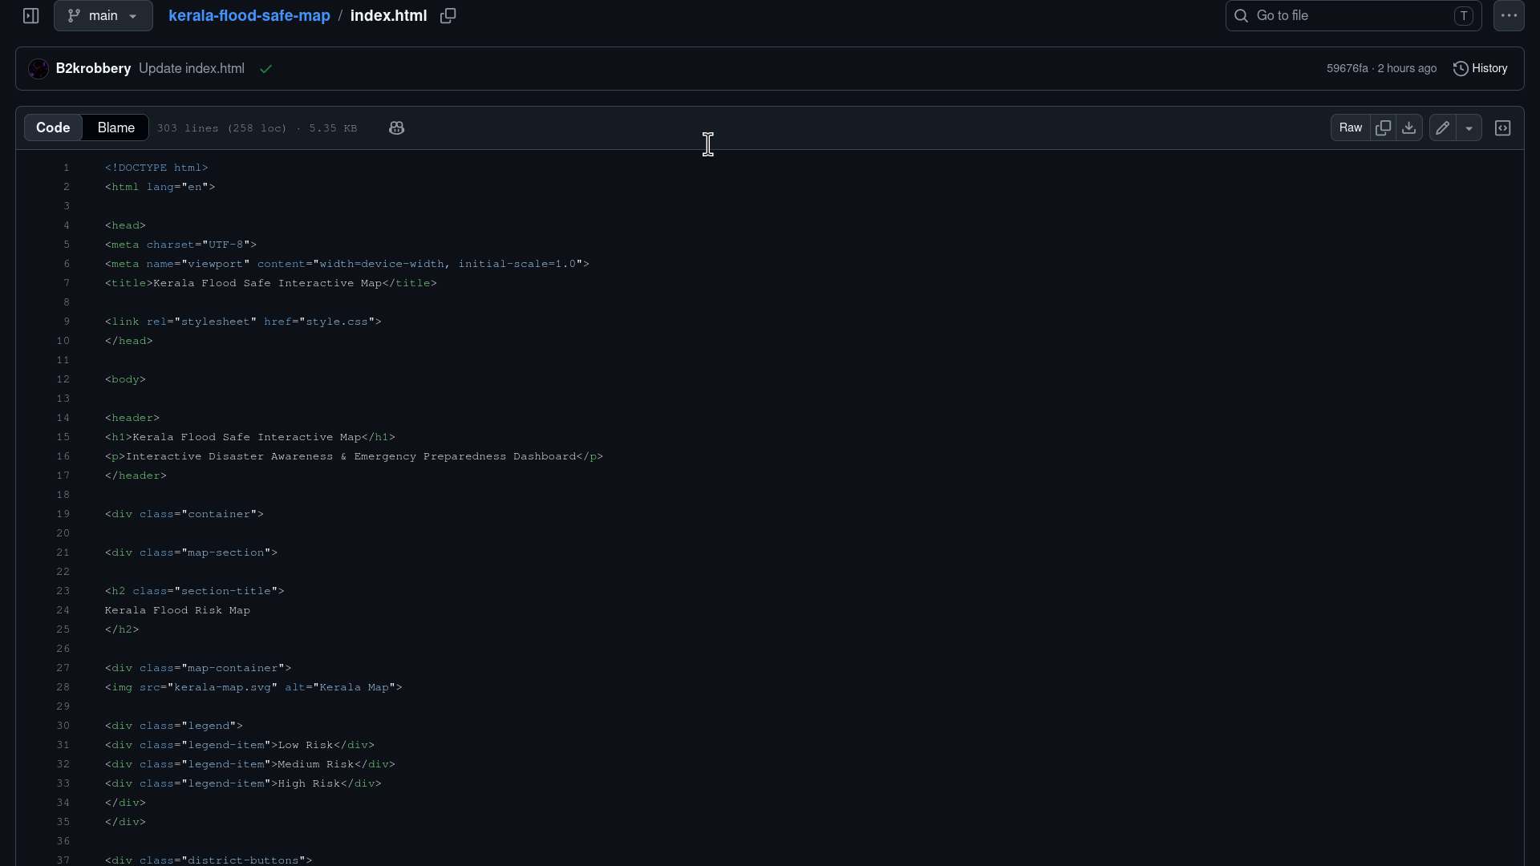Viewport: 1540px width, 866px height.
Task: Open the edit options dropdown arrow
Action: (x=1469, y=128)
